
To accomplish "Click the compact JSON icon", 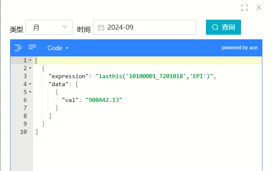I will pos(32,47).
